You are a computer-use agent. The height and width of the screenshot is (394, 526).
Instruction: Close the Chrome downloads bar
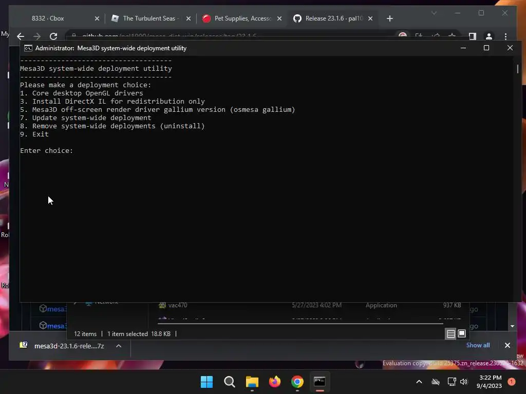(x=507, y=345)
